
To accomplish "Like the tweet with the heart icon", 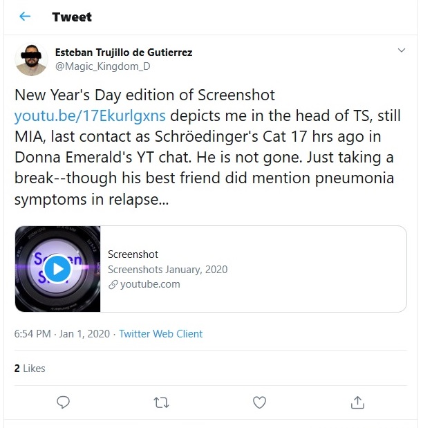I will [x=259, y=402].
